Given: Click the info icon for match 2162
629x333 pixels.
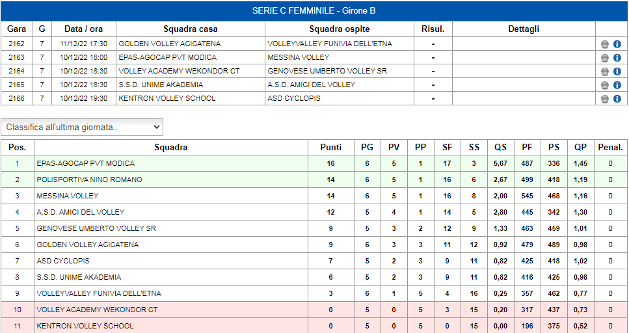Looking at the screenshot, I should (x=617, y=44).
